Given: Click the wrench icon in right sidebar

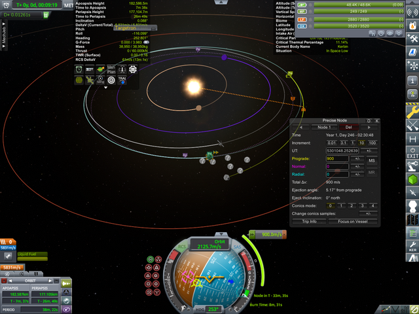Looking at the screenshot, I should pos(412,113).
